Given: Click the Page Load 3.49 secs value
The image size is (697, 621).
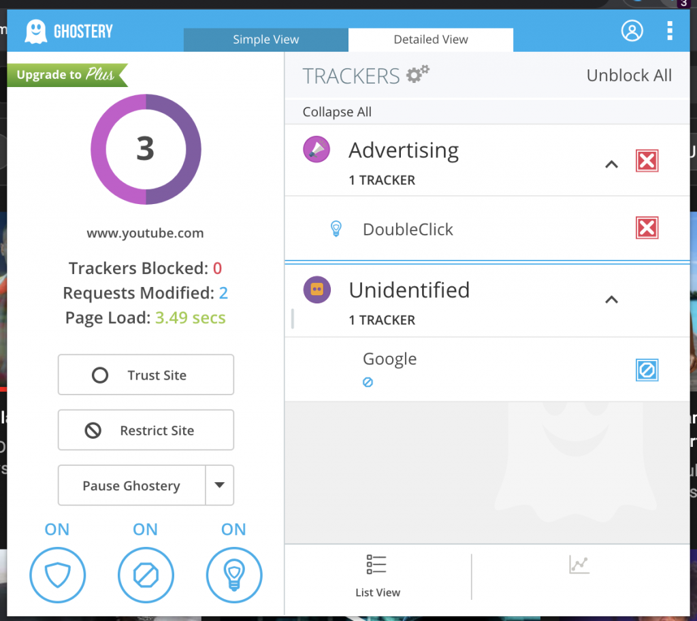Looking at the screenshot, I should (191, 318).
